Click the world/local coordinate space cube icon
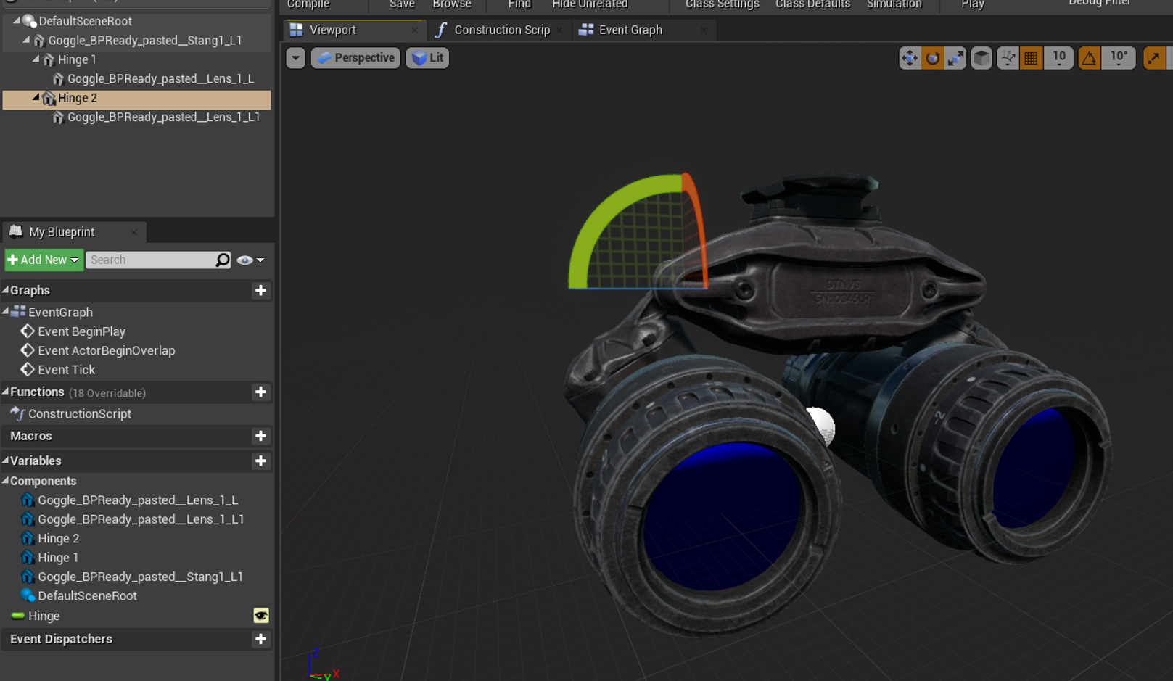This screenshot has width=1173, height=681. pyautogui.click(x=981, y=58)
